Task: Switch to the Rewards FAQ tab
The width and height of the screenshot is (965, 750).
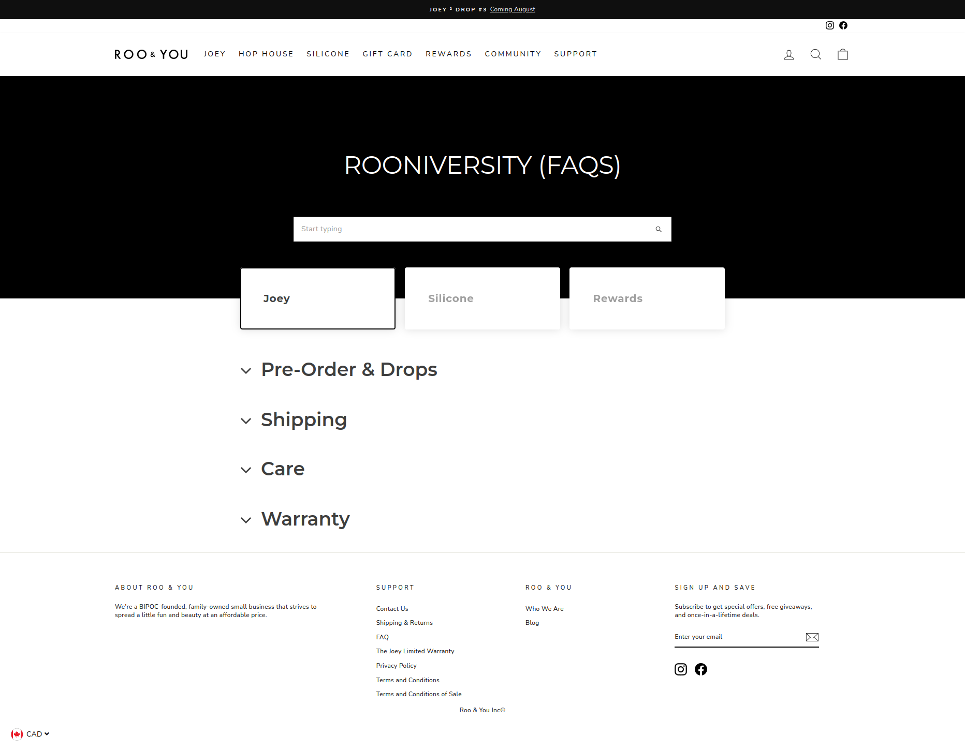Action: tap(647, 298)
